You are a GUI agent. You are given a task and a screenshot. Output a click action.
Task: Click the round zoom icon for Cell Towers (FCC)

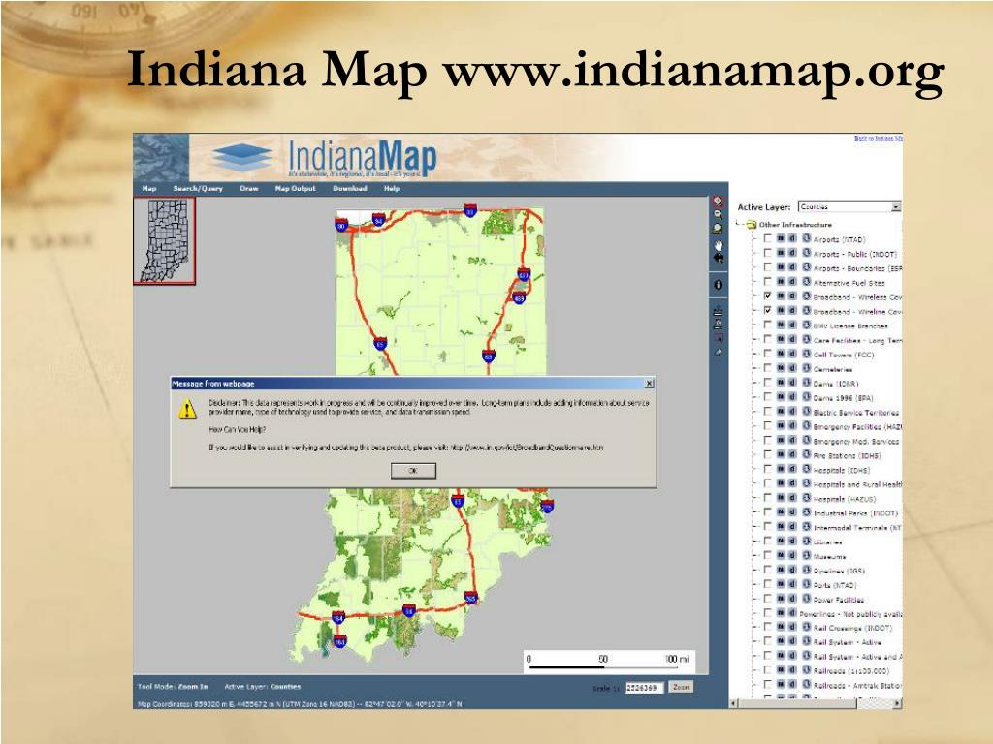pyautogui.click(x=806, y=354)
